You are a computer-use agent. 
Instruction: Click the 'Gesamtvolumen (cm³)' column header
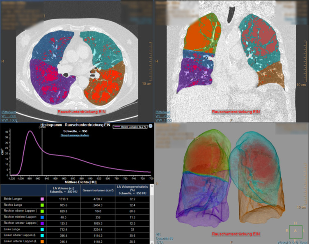97,189
